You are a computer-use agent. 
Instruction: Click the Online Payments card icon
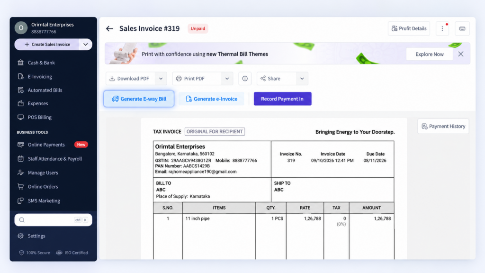coord(21,145)
